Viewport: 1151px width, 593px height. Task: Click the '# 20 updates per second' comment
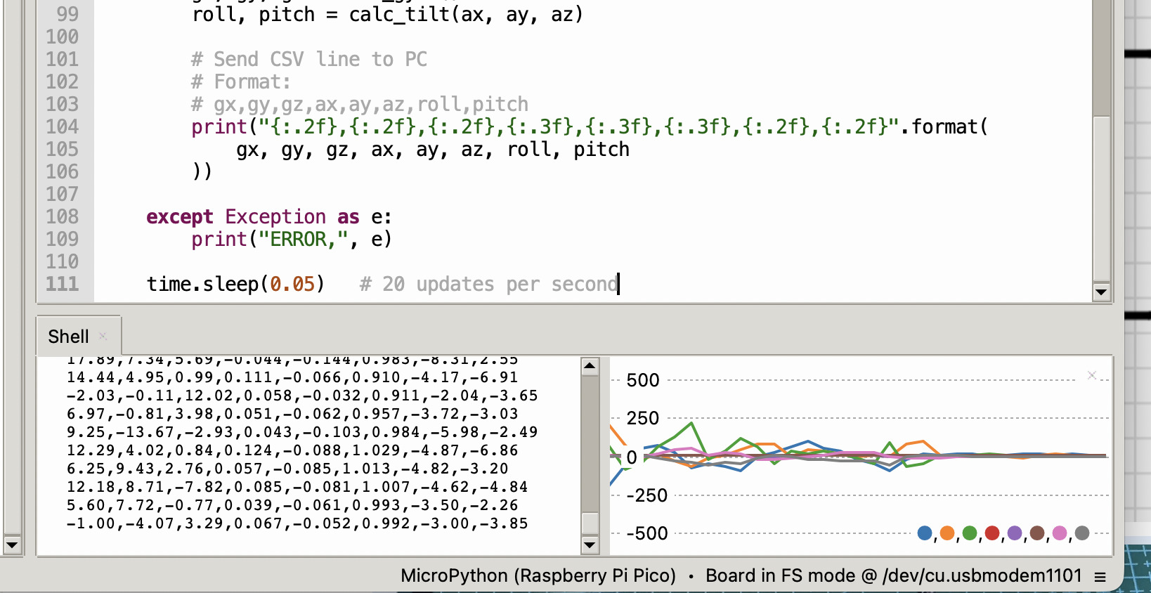[x=488, y=284]
